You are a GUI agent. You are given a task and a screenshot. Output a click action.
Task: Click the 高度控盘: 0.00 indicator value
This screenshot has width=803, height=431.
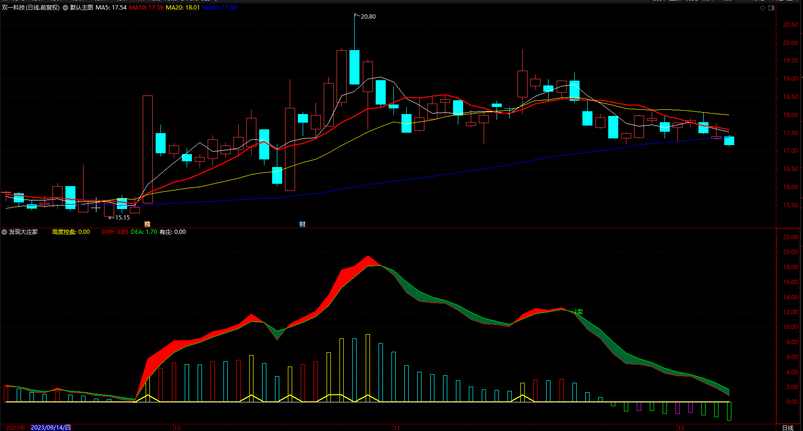(71, 232)
